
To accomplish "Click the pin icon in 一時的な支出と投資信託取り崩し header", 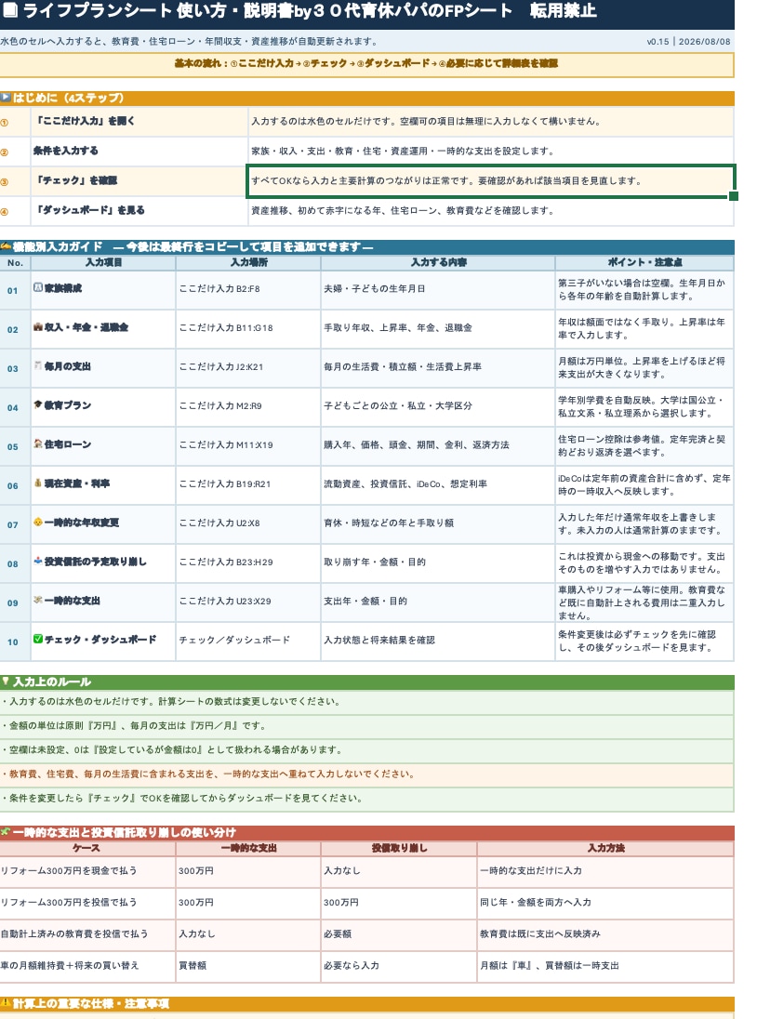I will coord(6,832).
